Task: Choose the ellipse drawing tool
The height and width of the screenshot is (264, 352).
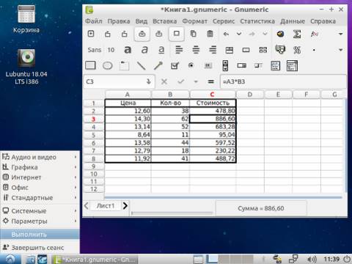Action: [107, 65]
